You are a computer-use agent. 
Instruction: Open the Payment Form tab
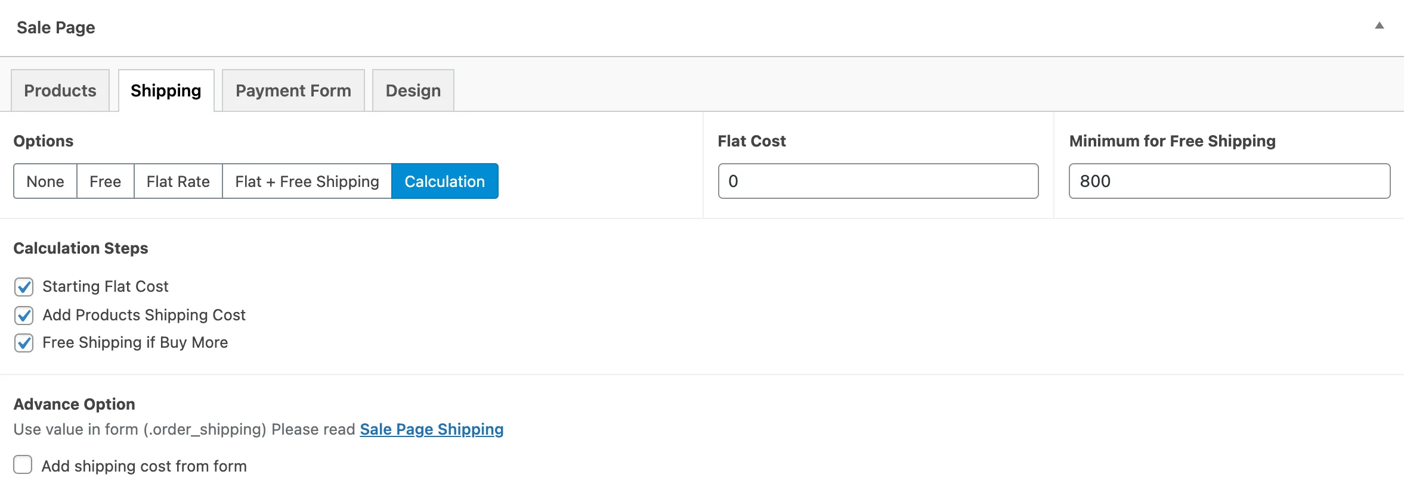click(x=293, y=91)
